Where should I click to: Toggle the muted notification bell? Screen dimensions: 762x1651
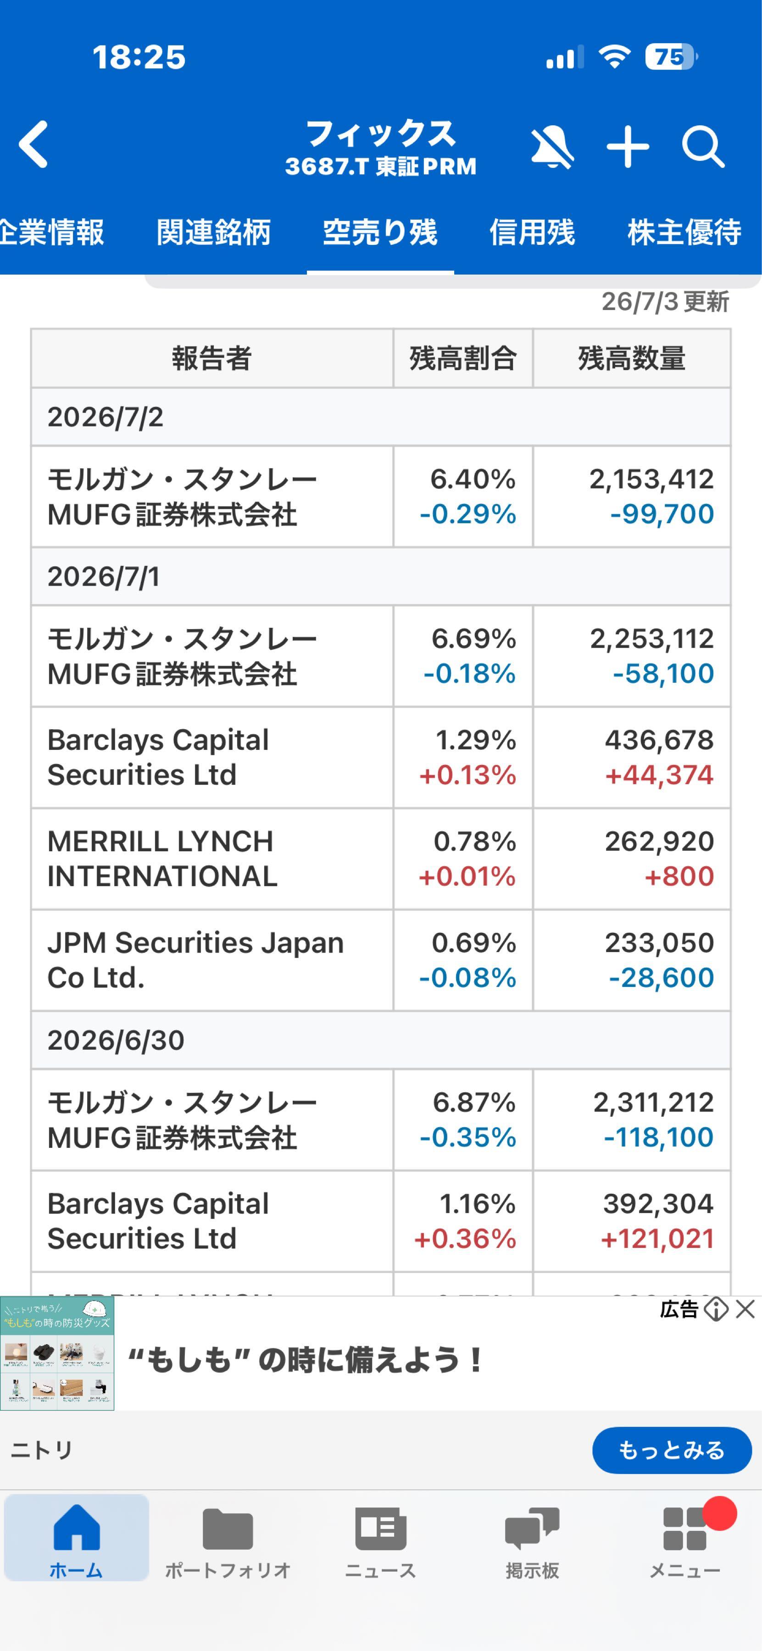pos(552,147)
